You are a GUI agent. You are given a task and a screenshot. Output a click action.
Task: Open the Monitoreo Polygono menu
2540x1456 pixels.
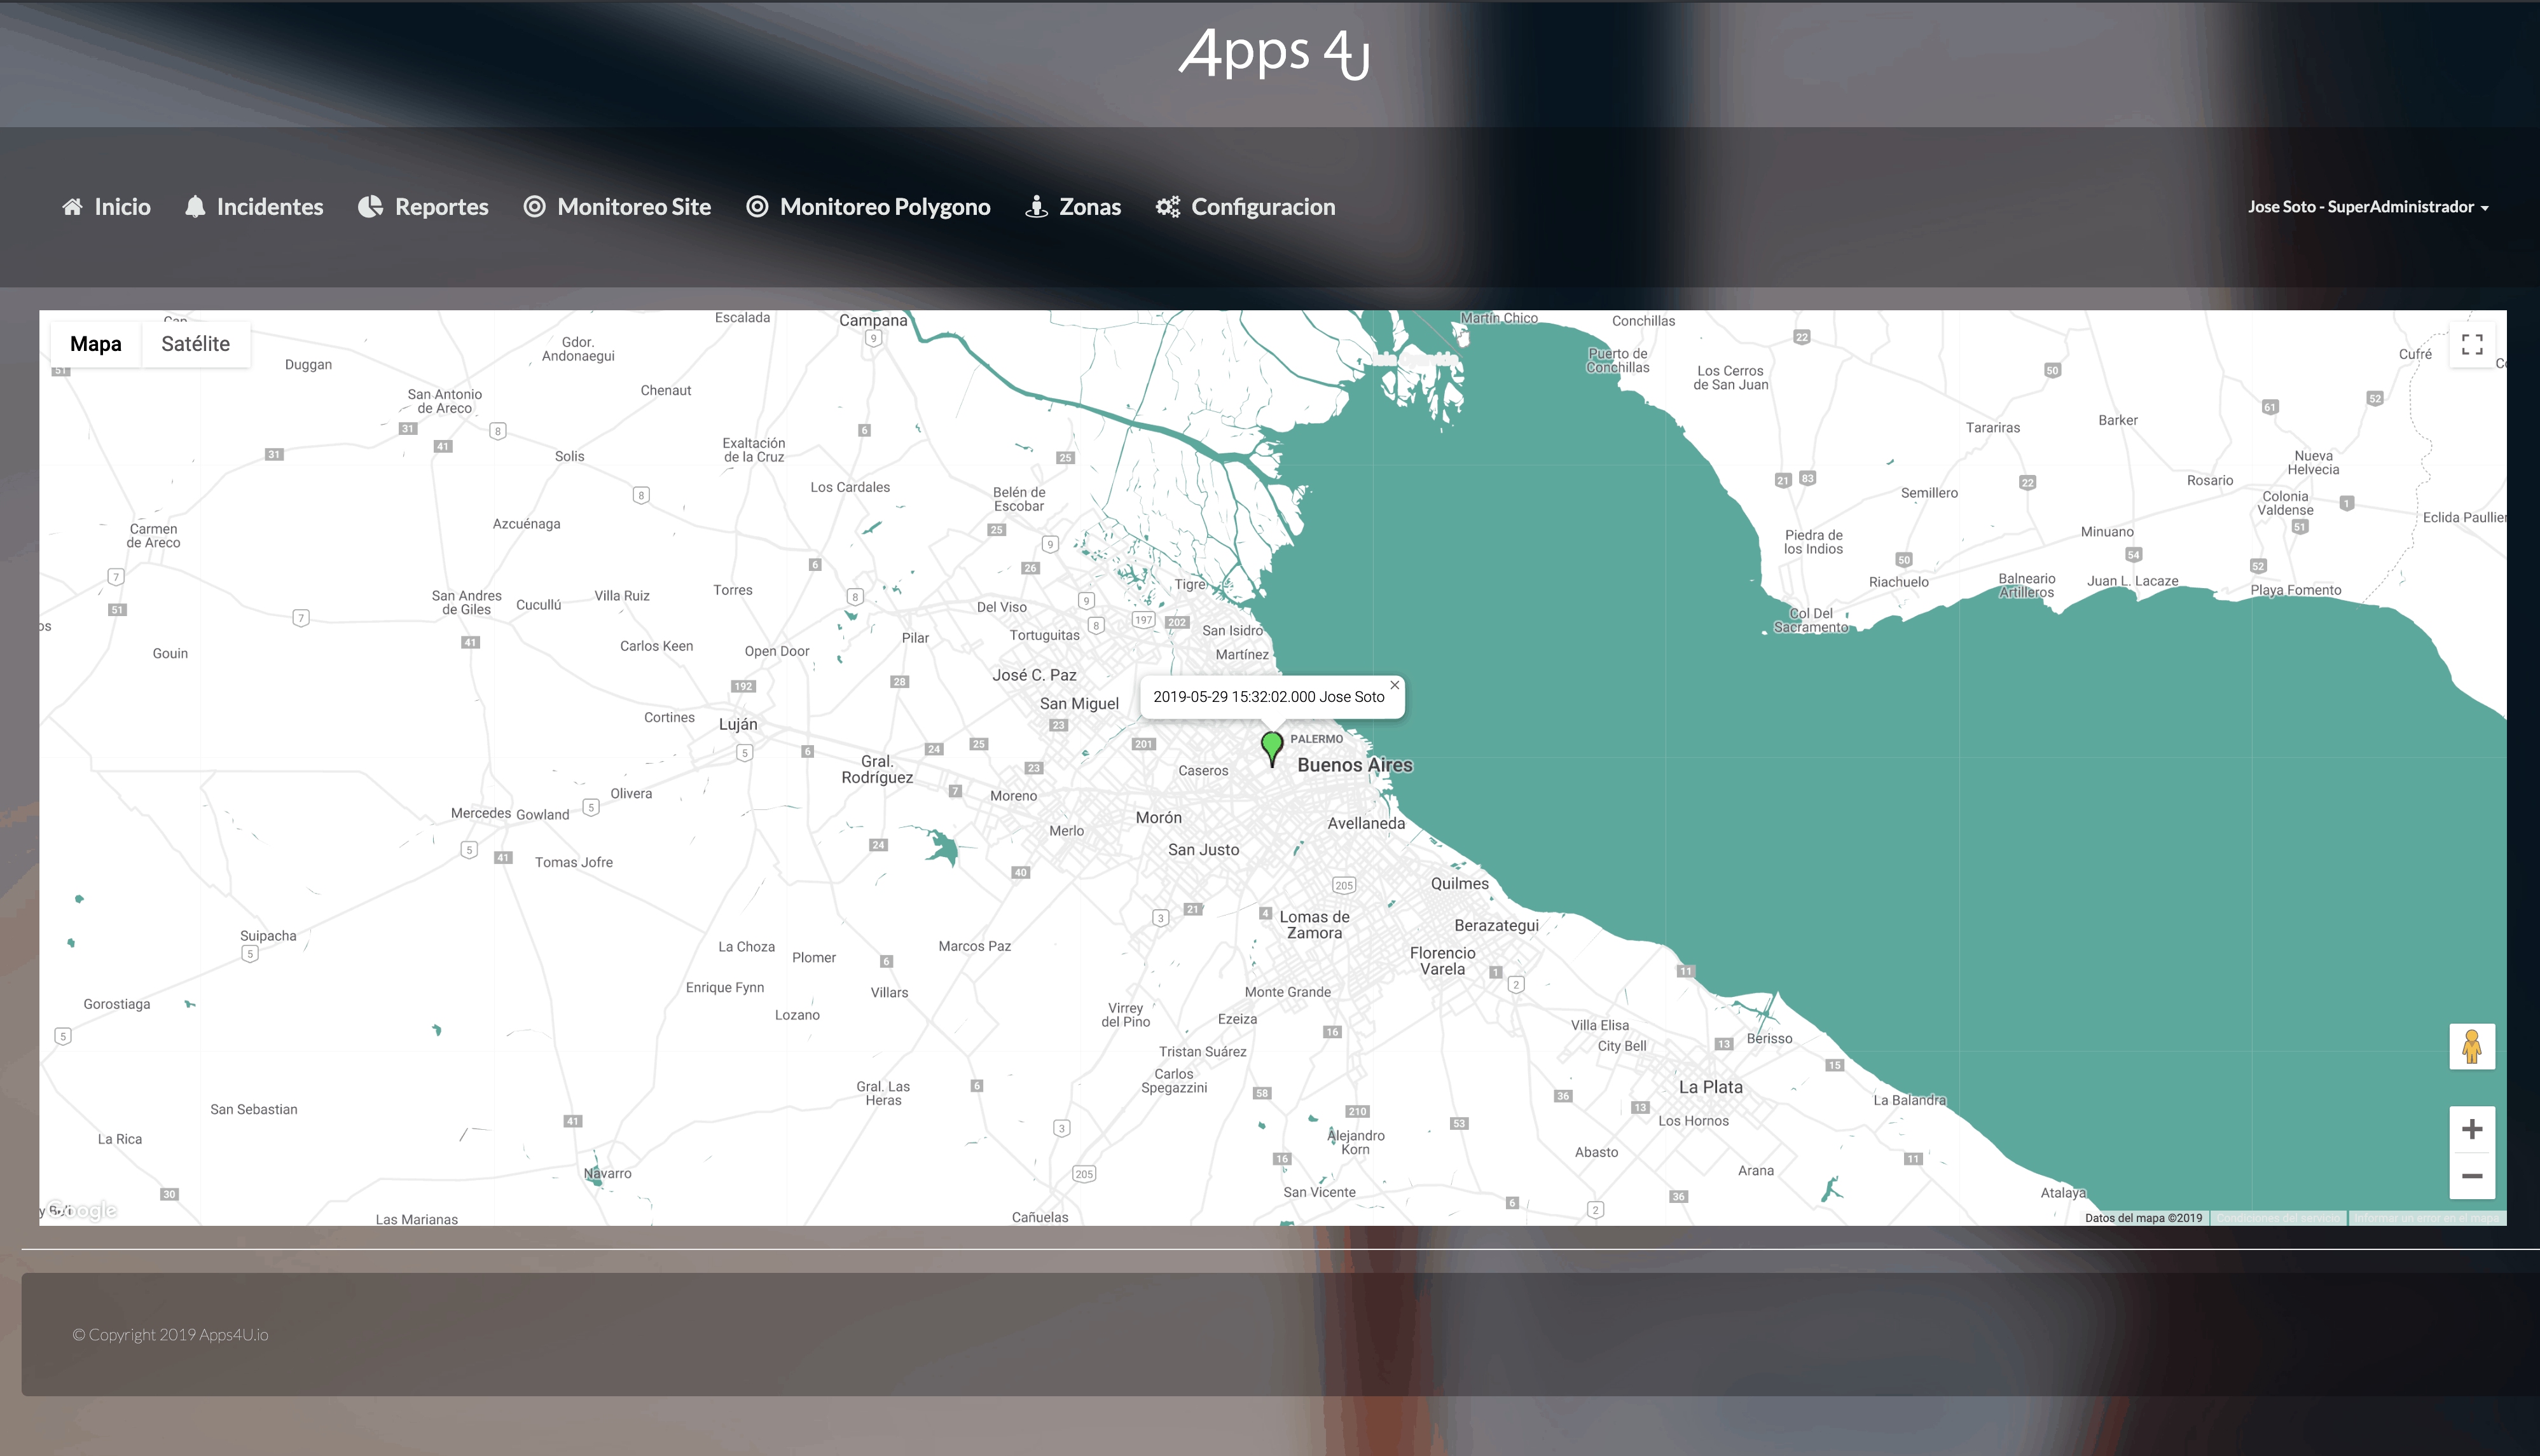[x=884, y=207]
